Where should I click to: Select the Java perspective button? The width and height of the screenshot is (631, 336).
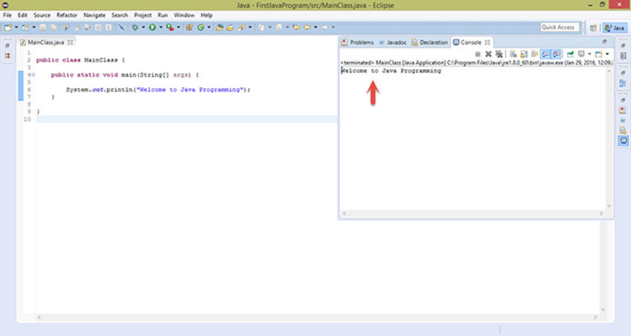click(x=615, y=28)
